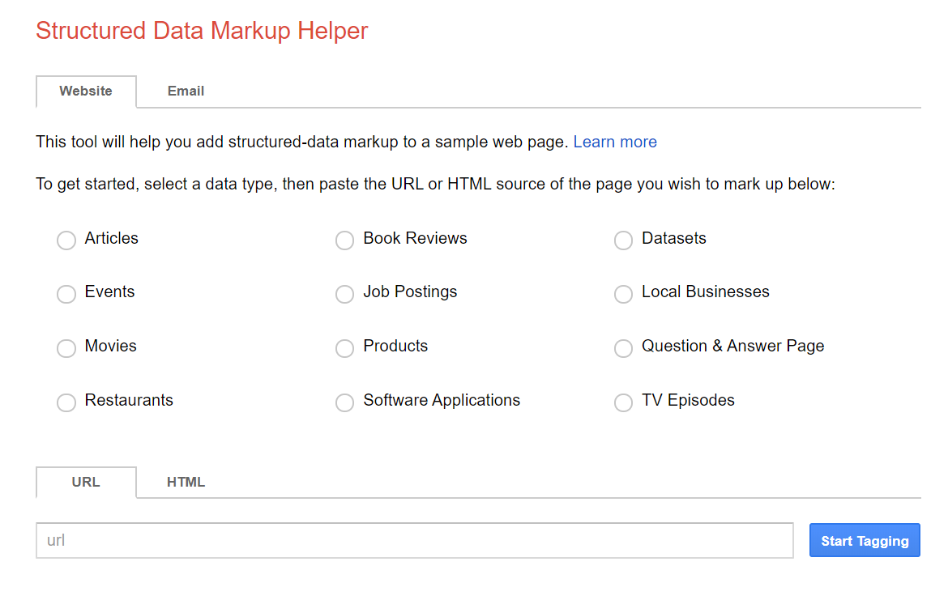Open the Learn more link
This screenshot has height=600, width=948.
tap(615, 143)
